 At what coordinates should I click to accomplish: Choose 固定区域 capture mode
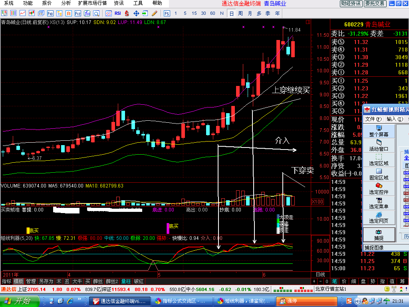pyautogui.click(x=379, y=174)
